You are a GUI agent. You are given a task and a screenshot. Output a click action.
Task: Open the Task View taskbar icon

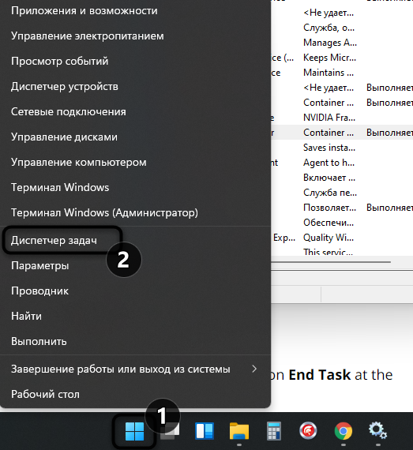coord(170,432)
